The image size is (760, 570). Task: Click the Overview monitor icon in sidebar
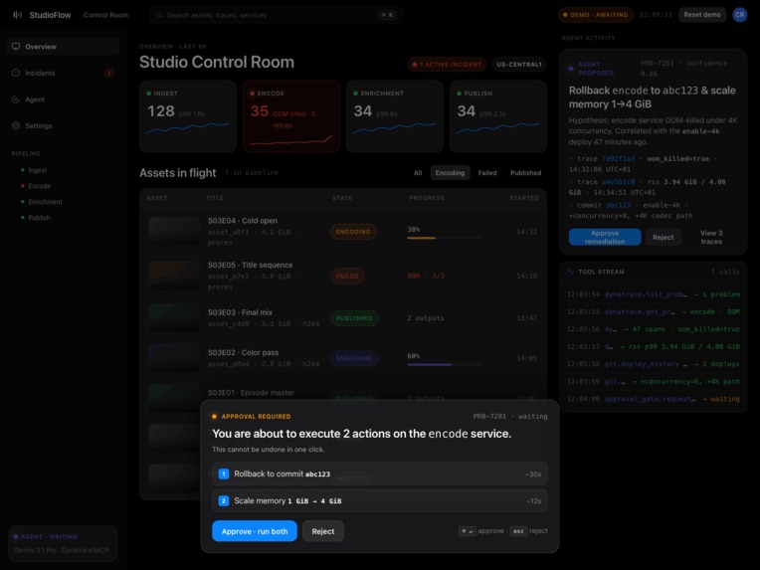[x=16, y=47]
